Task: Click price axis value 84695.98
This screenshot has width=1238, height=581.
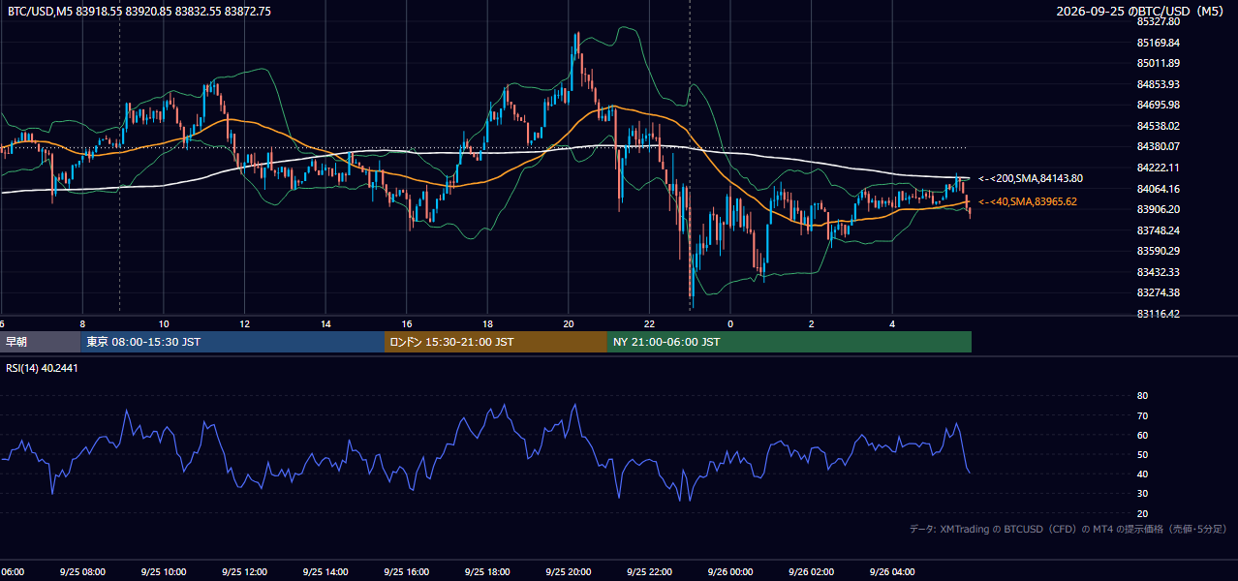Action: tap(1159, 105)
